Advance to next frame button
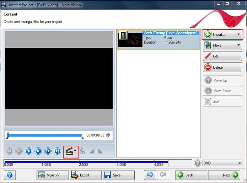The image size is (247, 183). tap(48, 151)
